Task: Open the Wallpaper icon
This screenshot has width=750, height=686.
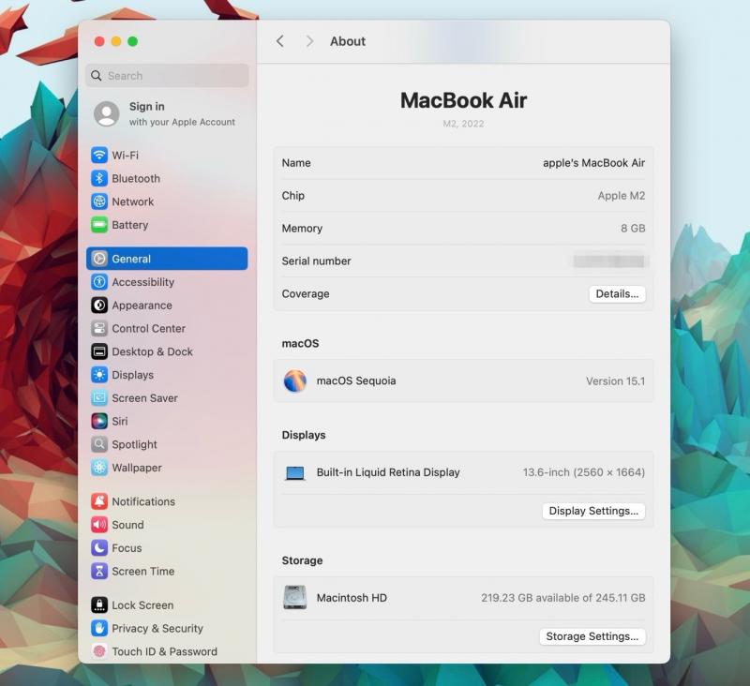Action: click(x=99, y=468)
